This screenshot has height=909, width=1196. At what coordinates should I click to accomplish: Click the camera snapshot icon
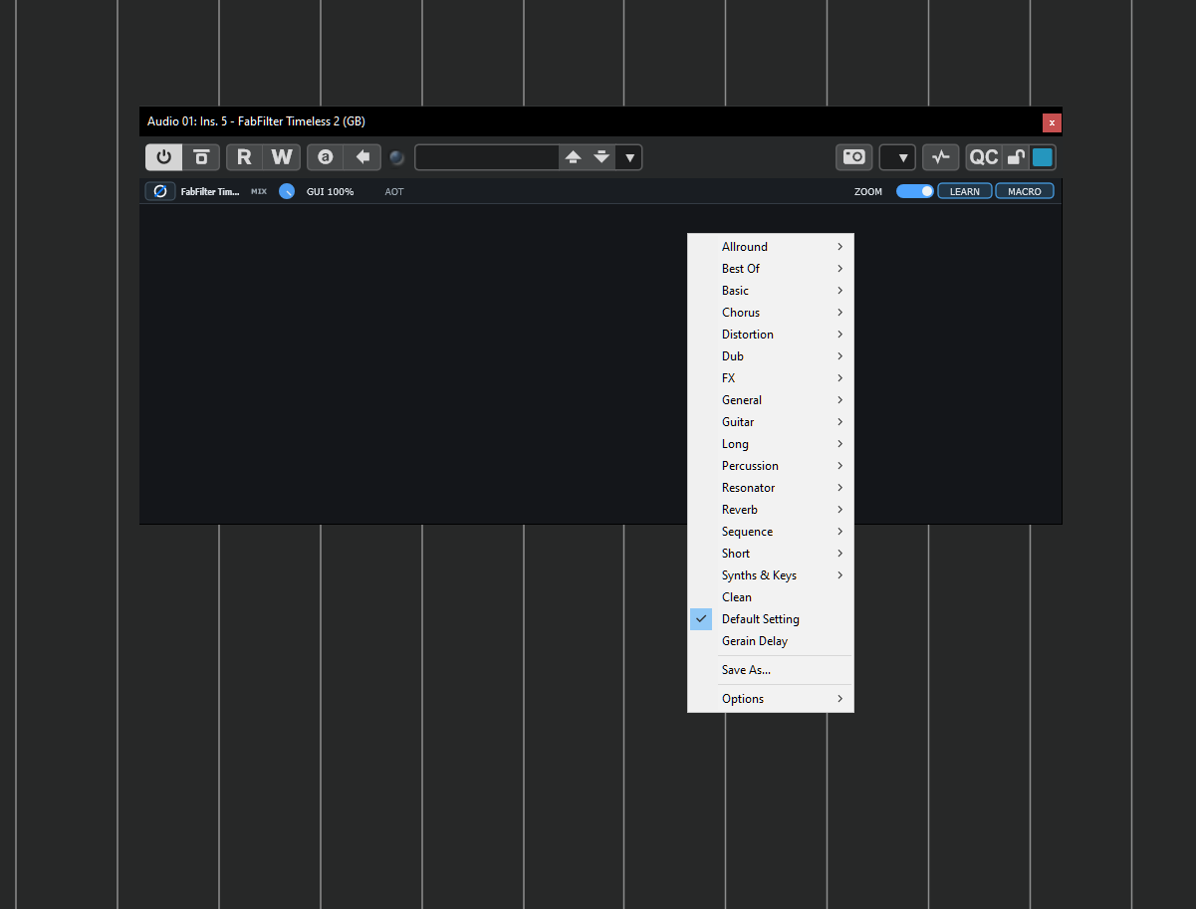[854, 157]
